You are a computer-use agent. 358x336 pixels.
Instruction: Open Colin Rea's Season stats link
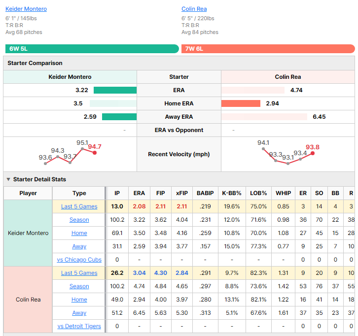tap(79, 286)
